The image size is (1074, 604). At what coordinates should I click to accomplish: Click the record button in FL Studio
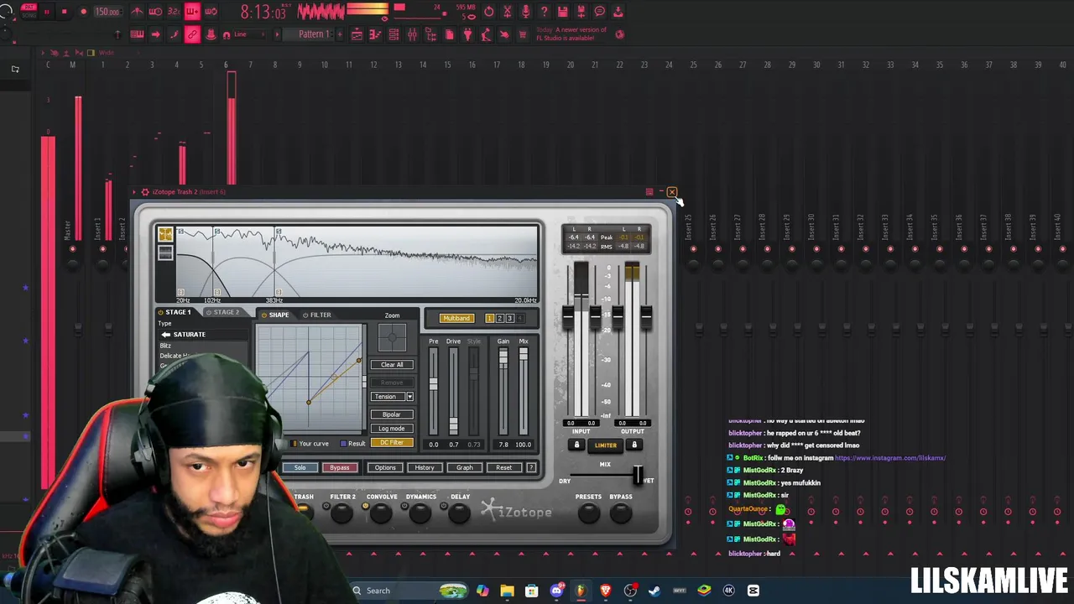coord(84,12)
